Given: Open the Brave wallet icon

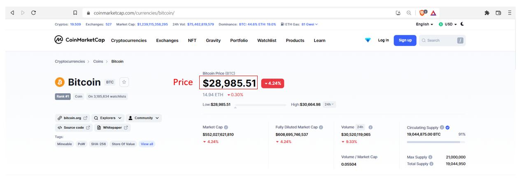Looking at the screenshot, I should (x=498, y=13).
